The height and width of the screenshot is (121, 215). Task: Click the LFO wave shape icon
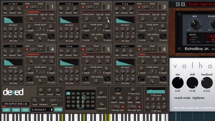[118, 90]
